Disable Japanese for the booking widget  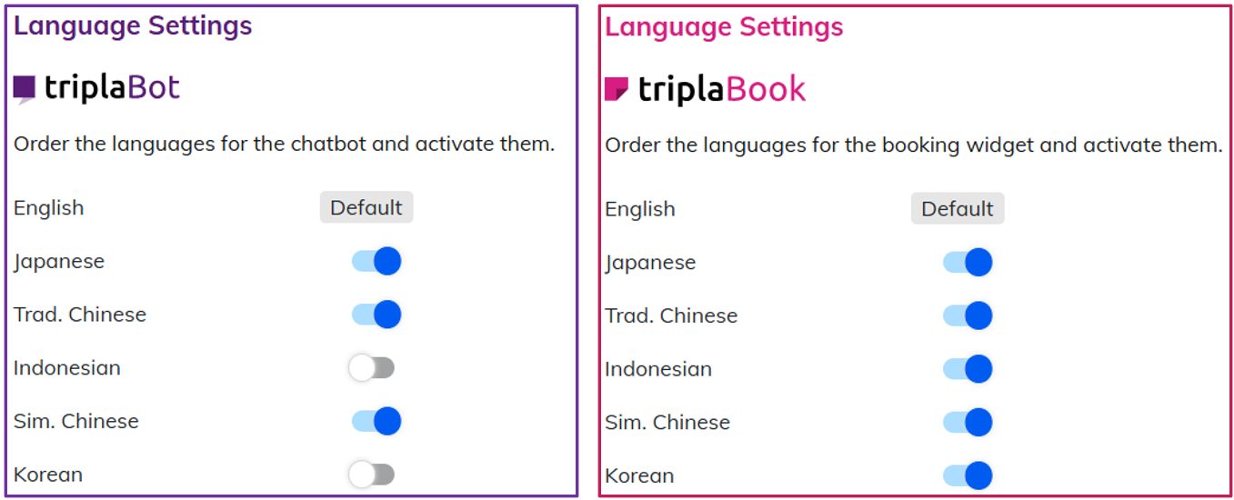(967, 262)
